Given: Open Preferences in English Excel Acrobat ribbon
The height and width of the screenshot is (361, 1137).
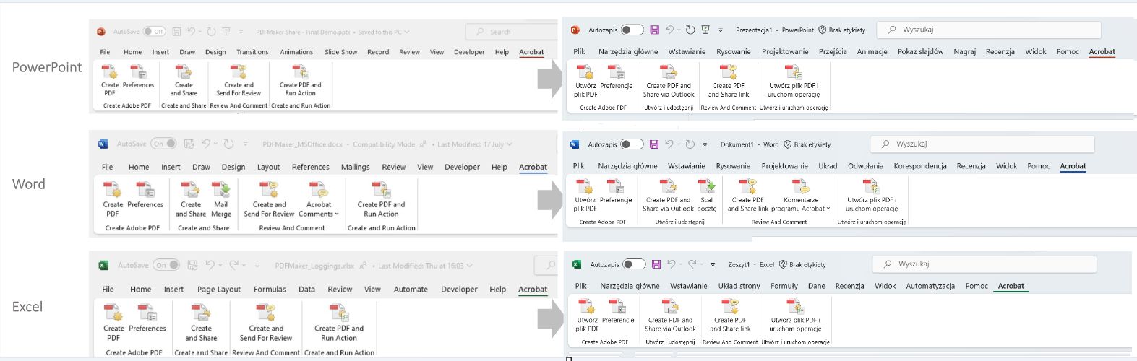Looking at the screenshot, I should (x=147, y=319).
